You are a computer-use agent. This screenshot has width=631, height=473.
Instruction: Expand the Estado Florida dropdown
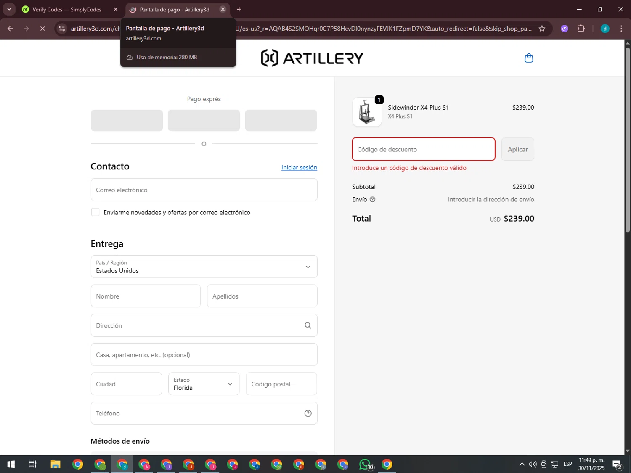(204, 384)
